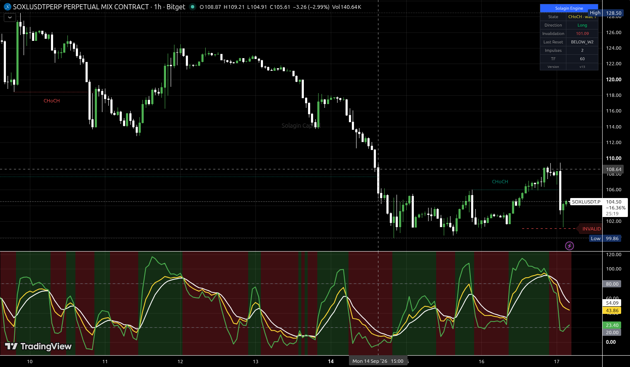Viewport: 630px width, 367px height.
Task: Click the Last Reset value BELOW_W2
Action: click(582, 42)
